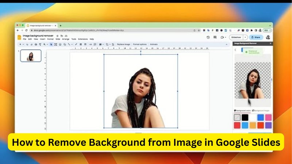Open the File menu

(x=24, y=39)
